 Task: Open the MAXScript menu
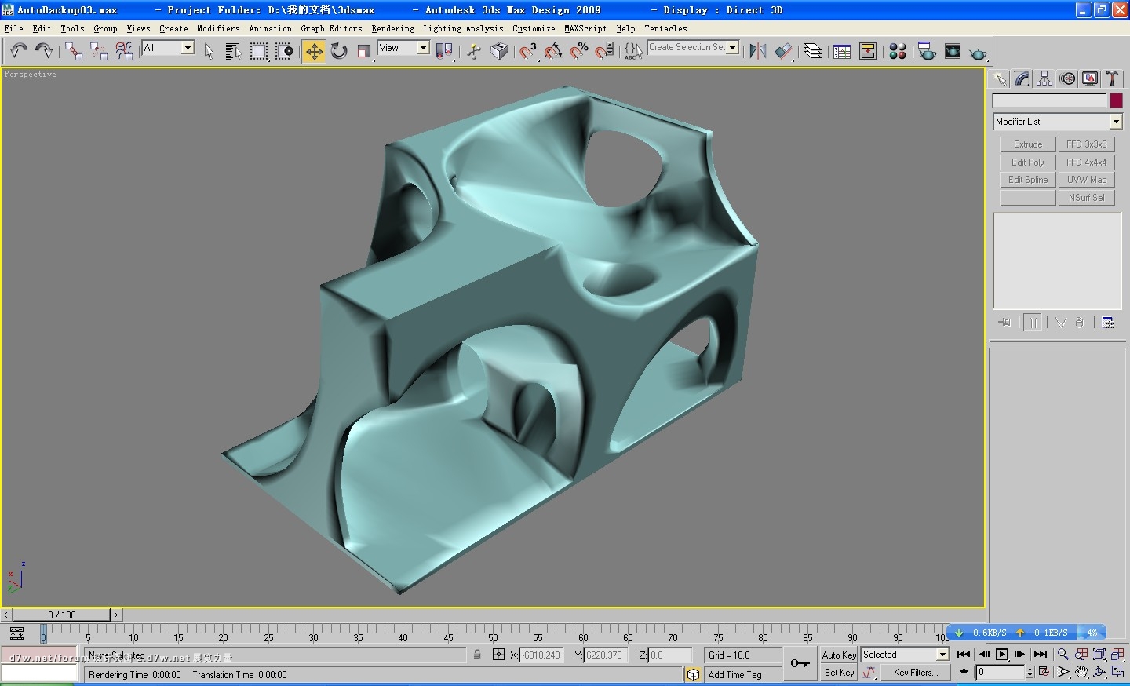pos(585,28)
